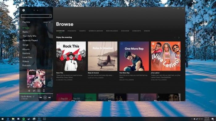Add Up In Arms with plus icon

pyautogui.click(x=33, y=97)
